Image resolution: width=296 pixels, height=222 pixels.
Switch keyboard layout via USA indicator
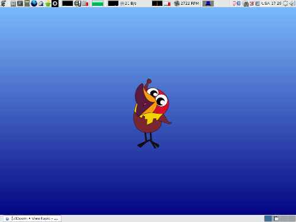click(x=265, y=4)
